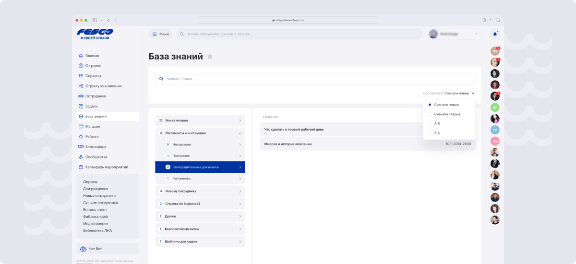This screenshot has width=576, height=264.
Task: Click the FESCO logo
Action: click(x=95, y=34)
